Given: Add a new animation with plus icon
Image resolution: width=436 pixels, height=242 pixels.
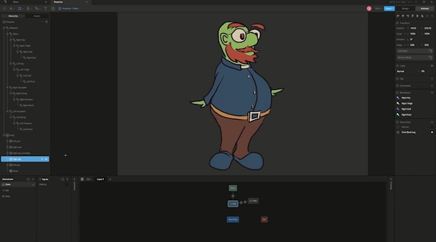Looking at the screenshot, I should 33,179.
